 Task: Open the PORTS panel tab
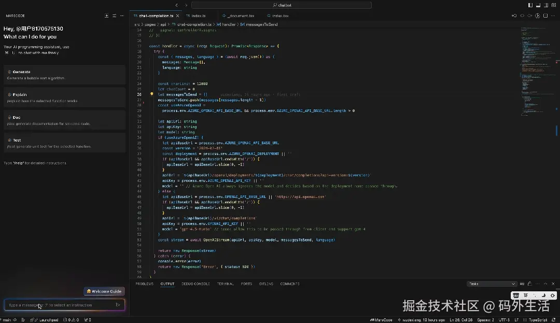coord(246,284)
